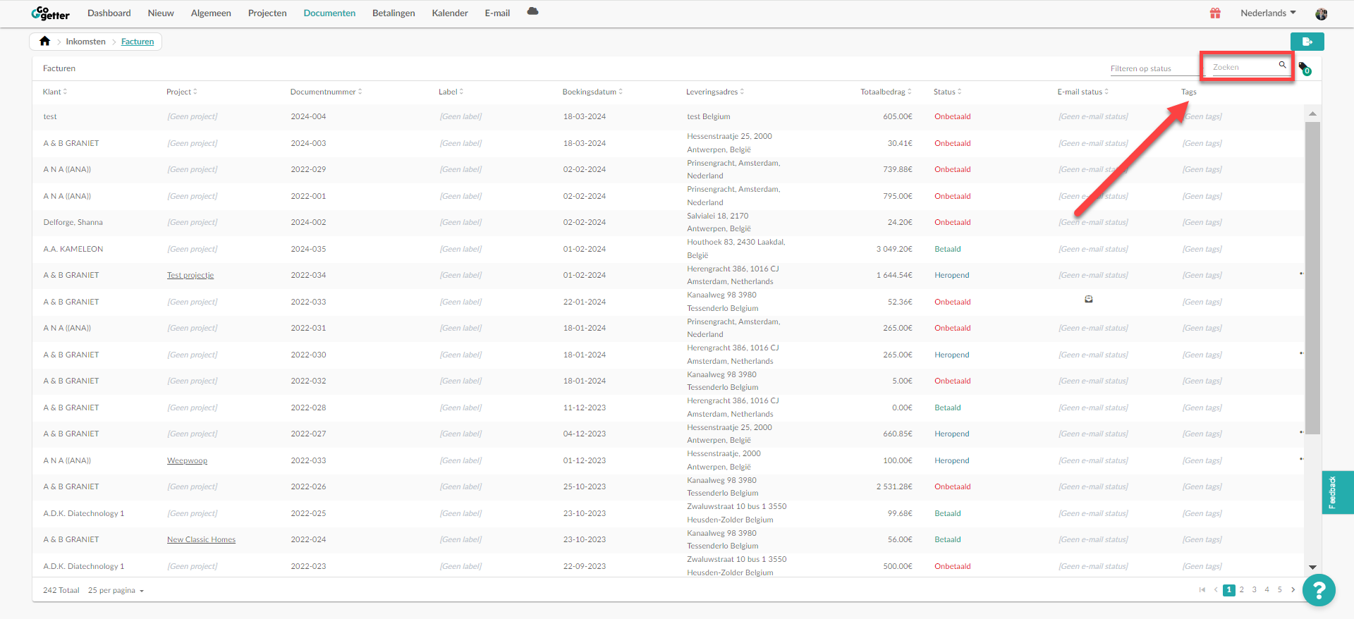The width and height of the screenshot is (1354, 619).
Task: Click the Tags column header
Action: coord(1189,92)
